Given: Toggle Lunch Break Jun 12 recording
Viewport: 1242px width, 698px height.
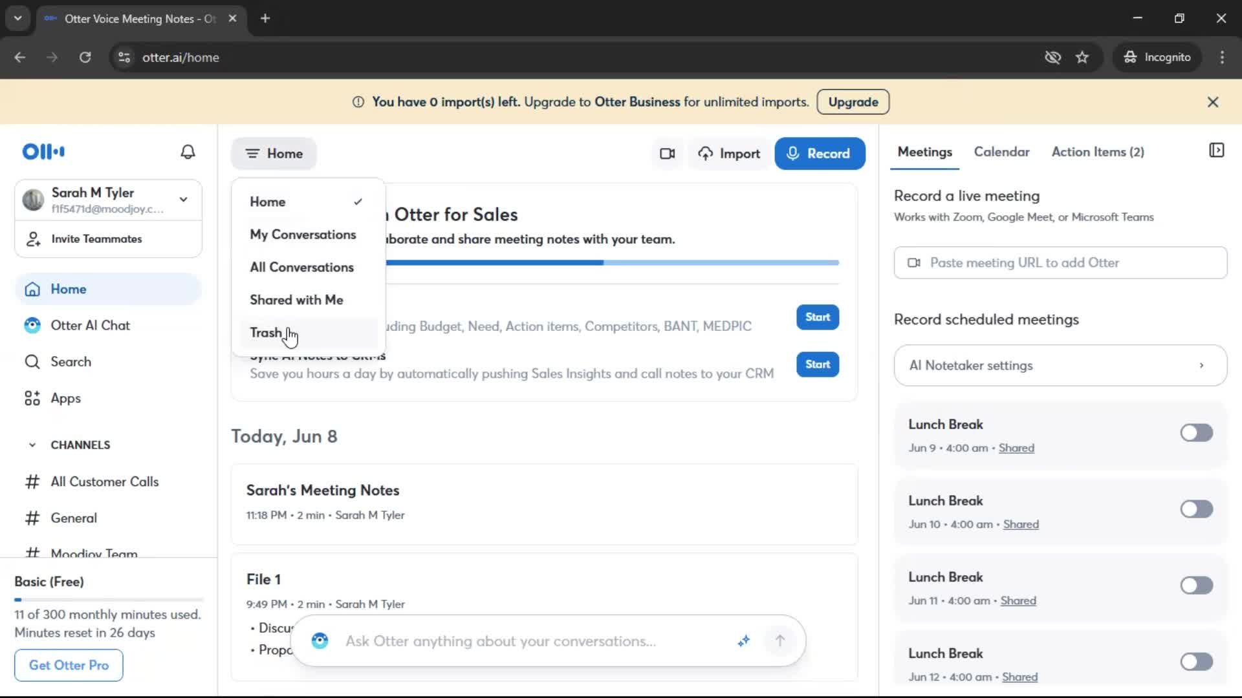Looking at the screenshot, I should pyautogui.click(x=1196, y=661).
